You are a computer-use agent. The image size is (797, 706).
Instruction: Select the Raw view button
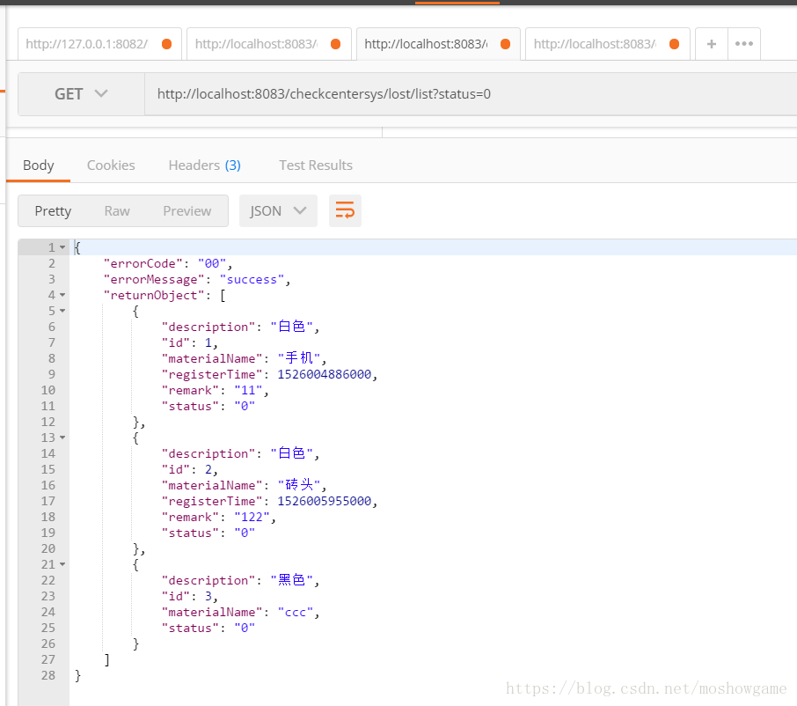117,211
